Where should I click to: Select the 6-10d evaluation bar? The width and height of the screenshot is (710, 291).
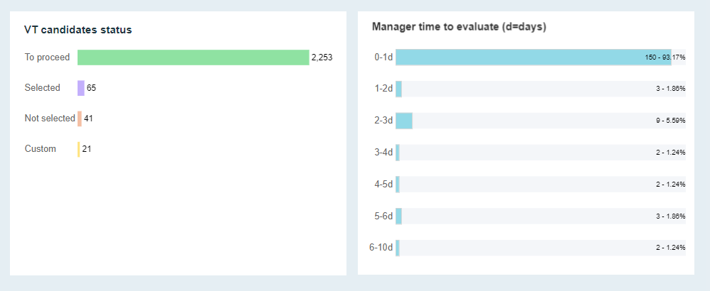click(x=398, y=248)
